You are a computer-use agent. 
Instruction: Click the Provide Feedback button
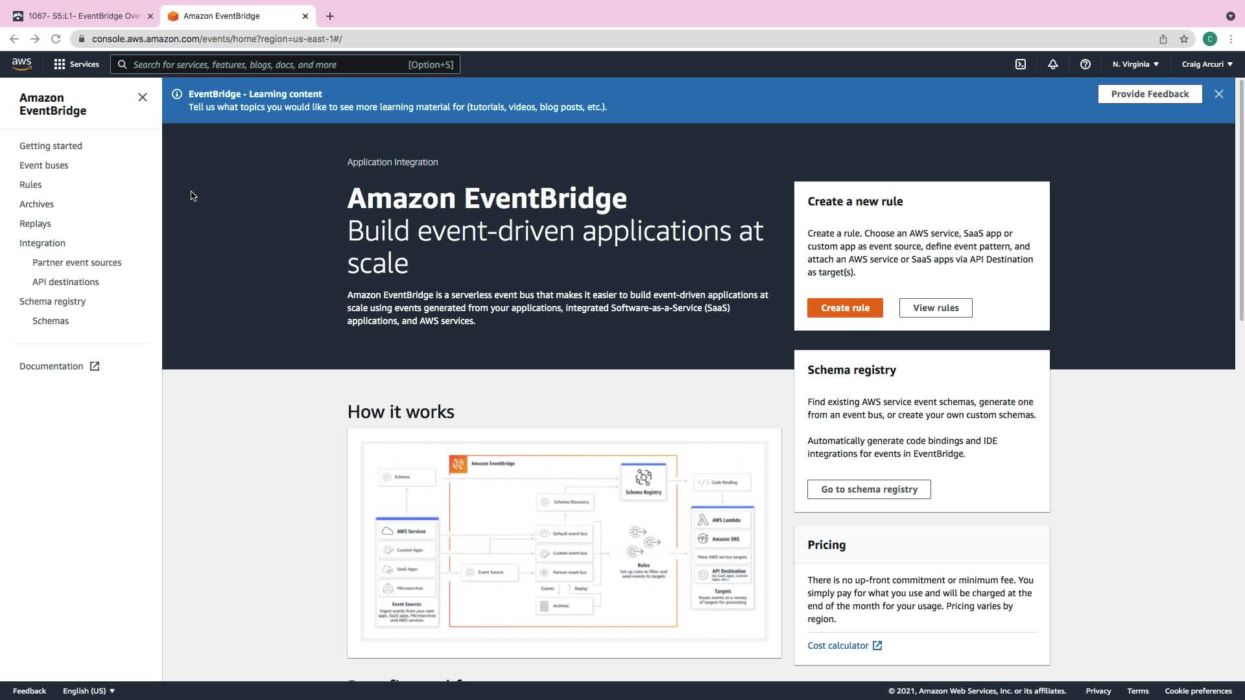(1149, 94)
